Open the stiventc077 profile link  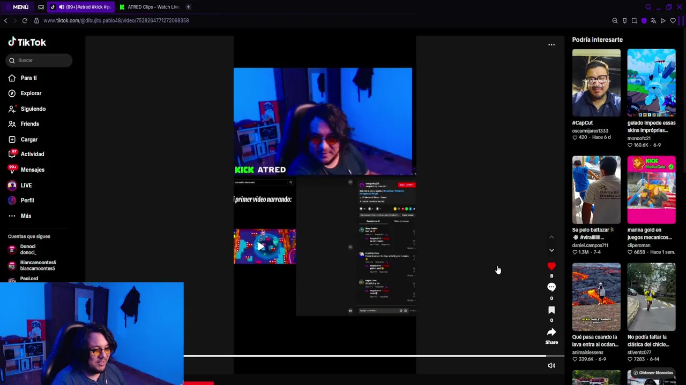coord(640,352)
